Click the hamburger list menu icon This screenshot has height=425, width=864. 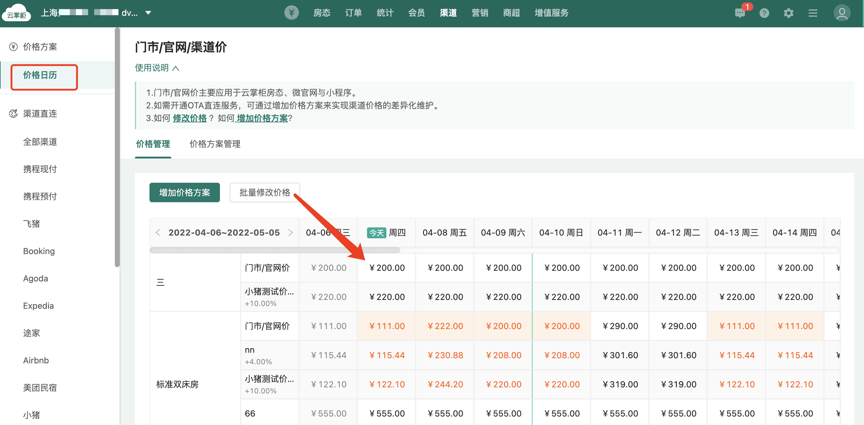813,13
